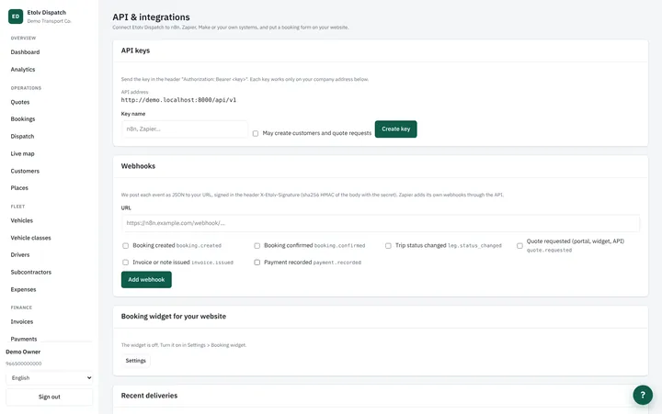Screen dimensions: 662x414
Task: Click the API keys section heading
Action: [135, 50]
